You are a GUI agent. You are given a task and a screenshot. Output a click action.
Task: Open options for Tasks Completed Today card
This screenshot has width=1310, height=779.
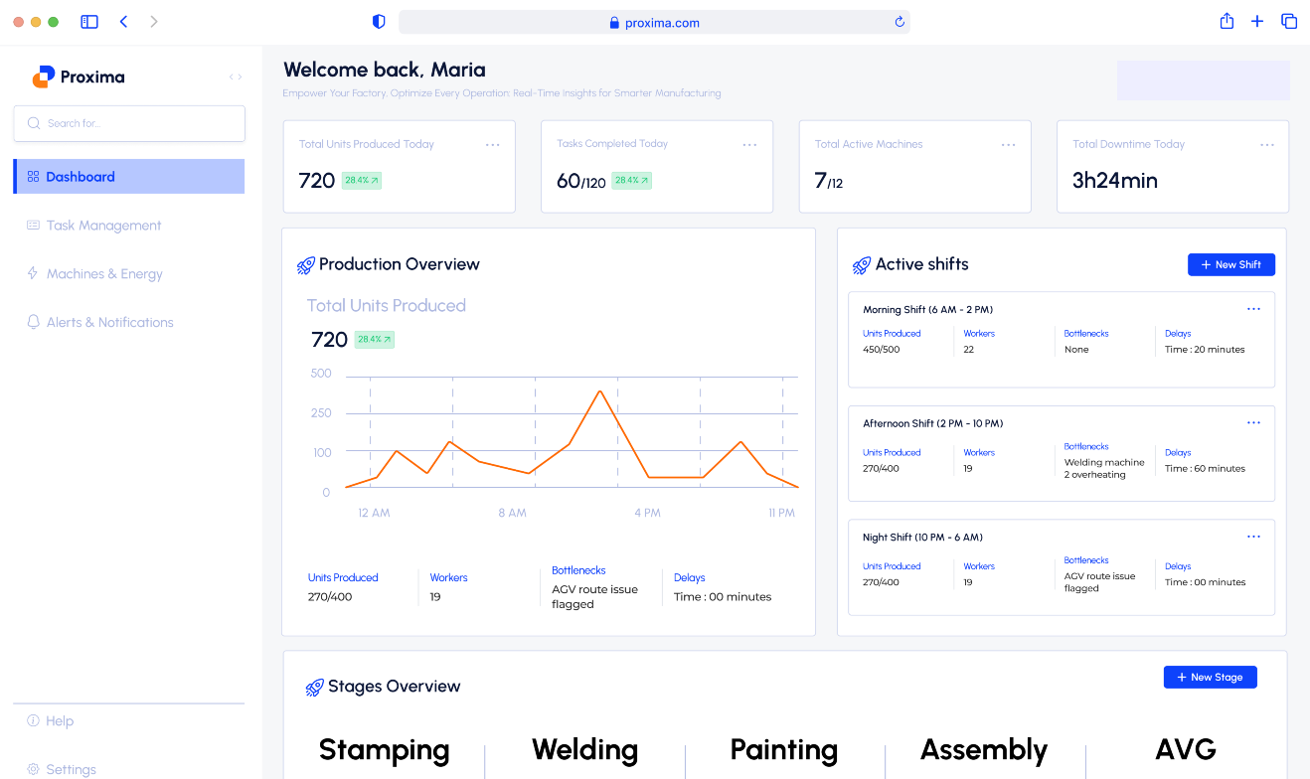(750, 145)
